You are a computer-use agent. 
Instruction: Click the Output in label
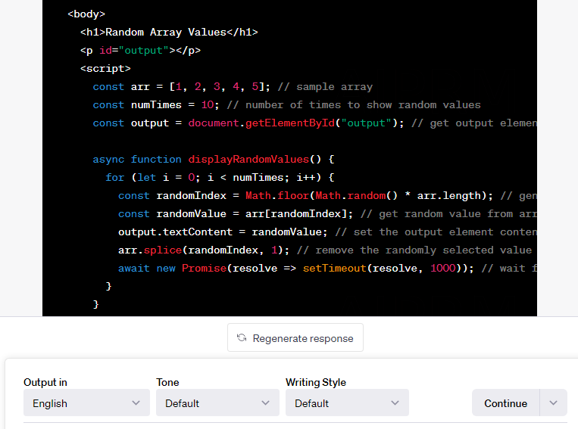[x=45, y=382]
